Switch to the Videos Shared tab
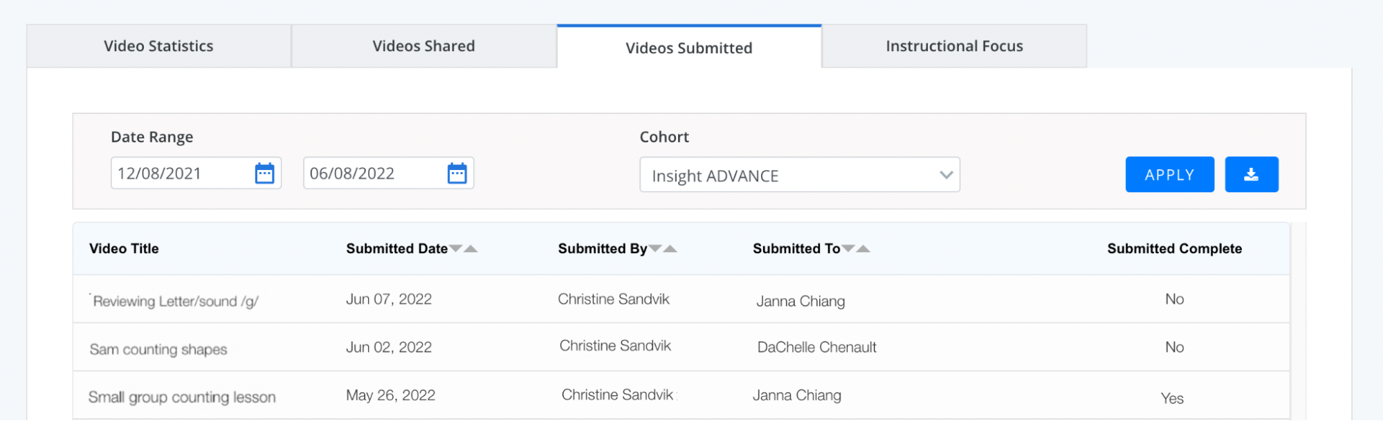This screenshot has width=1383, height=421. point(424,46)
